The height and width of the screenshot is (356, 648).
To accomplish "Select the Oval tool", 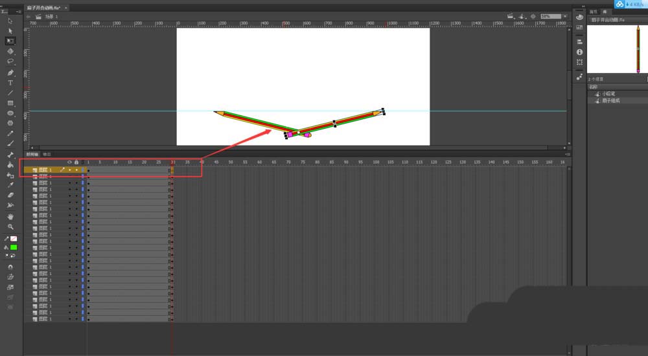I will [10, 113].
